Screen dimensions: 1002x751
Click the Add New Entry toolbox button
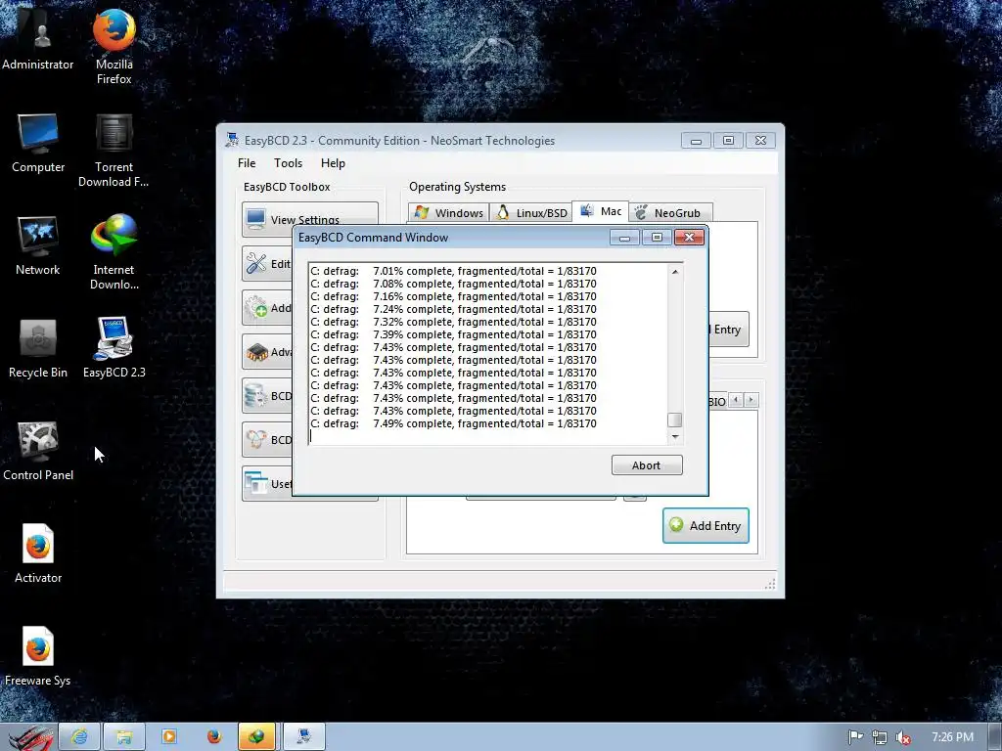click(x=267, y=308)
